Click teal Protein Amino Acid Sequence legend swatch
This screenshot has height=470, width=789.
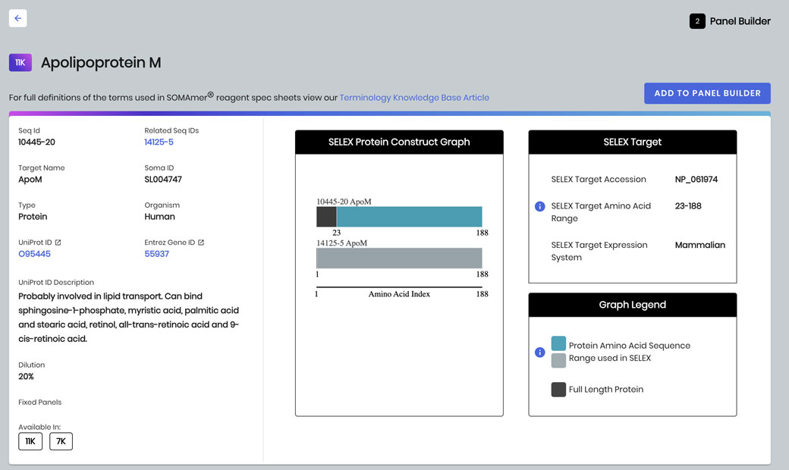558,344
